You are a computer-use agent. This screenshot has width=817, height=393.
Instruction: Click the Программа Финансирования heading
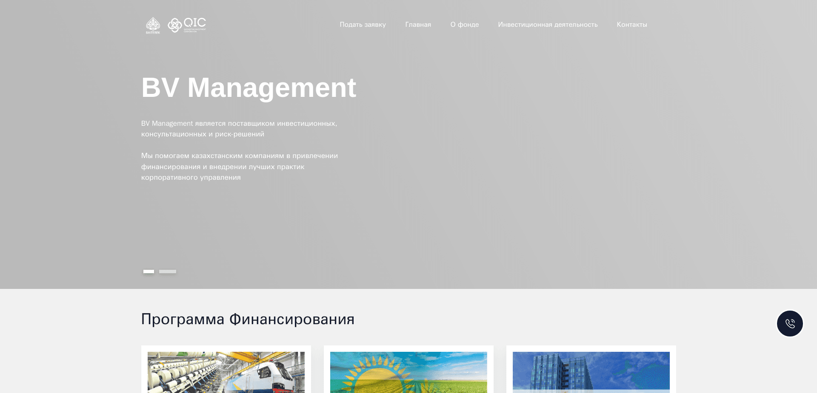tap(248, 319)
